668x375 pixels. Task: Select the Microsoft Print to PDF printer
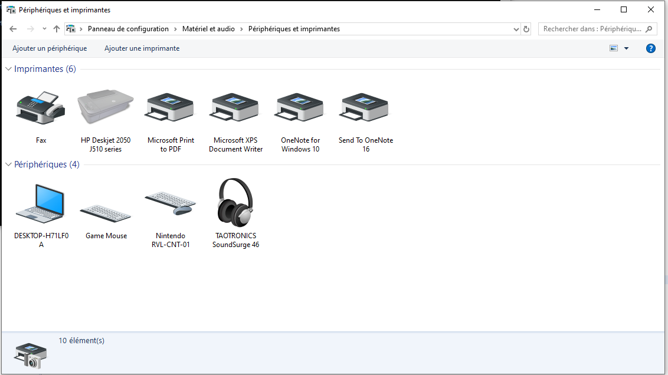[x=171, y=108]
